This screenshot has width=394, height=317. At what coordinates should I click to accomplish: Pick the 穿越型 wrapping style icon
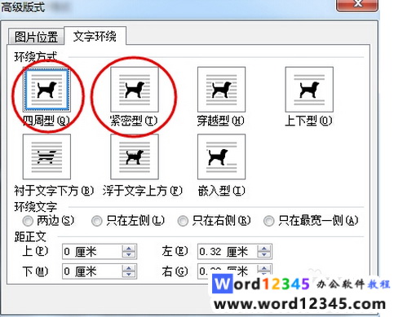pos(221,90)
